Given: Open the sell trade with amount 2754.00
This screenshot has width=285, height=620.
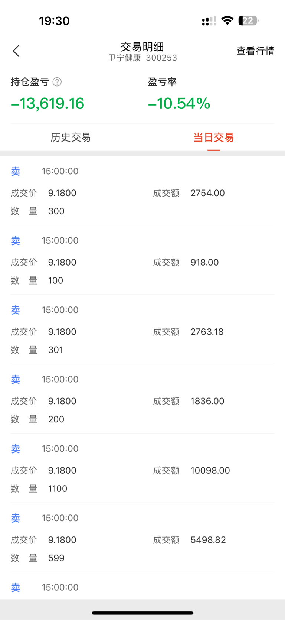Looking at the screenshot, I should (142, 192).
